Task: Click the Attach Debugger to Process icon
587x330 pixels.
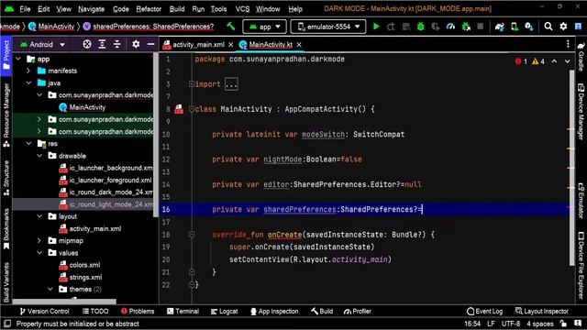Action: pyautogui.click(x=466, y=27)
